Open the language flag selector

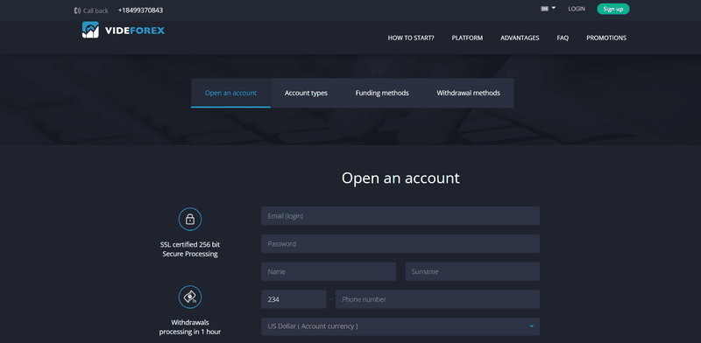[548, 9]
